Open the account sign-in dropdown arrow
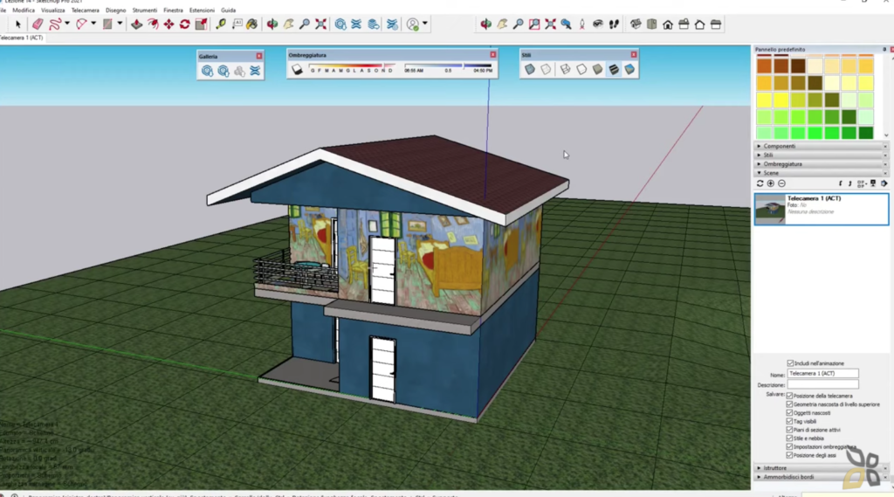Screen dimensions: 894x497 pos(425,24)
